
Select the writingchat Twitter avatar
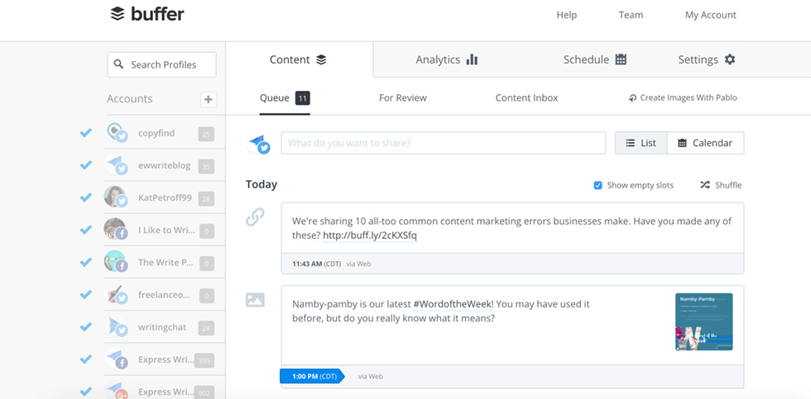(117, 327)
